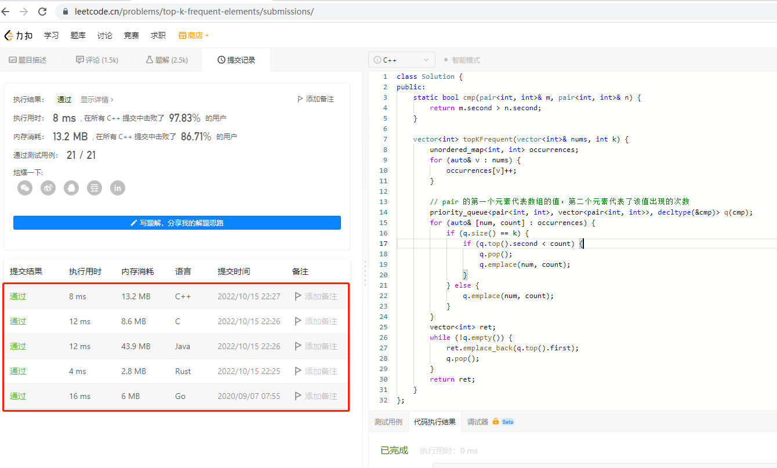Open the 求职 nav menu
The width and height of the screenshot is (777, 468).
158,35
